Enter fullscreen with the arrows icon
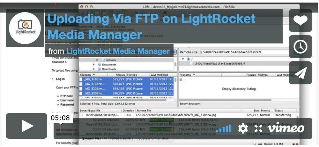 click(x=259, y=129)
